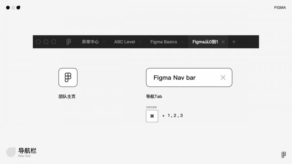
Task: Switch to the ABC Level tab
Action: coord(124,42)
